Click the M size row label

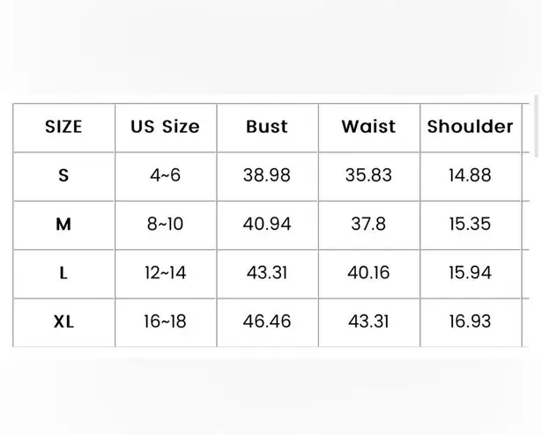coord(63,225)
